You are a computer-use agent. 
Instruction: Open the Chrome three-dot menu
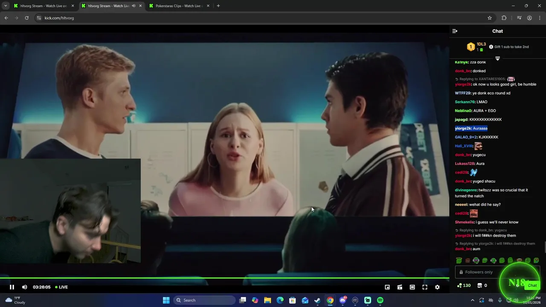point(540,18)
